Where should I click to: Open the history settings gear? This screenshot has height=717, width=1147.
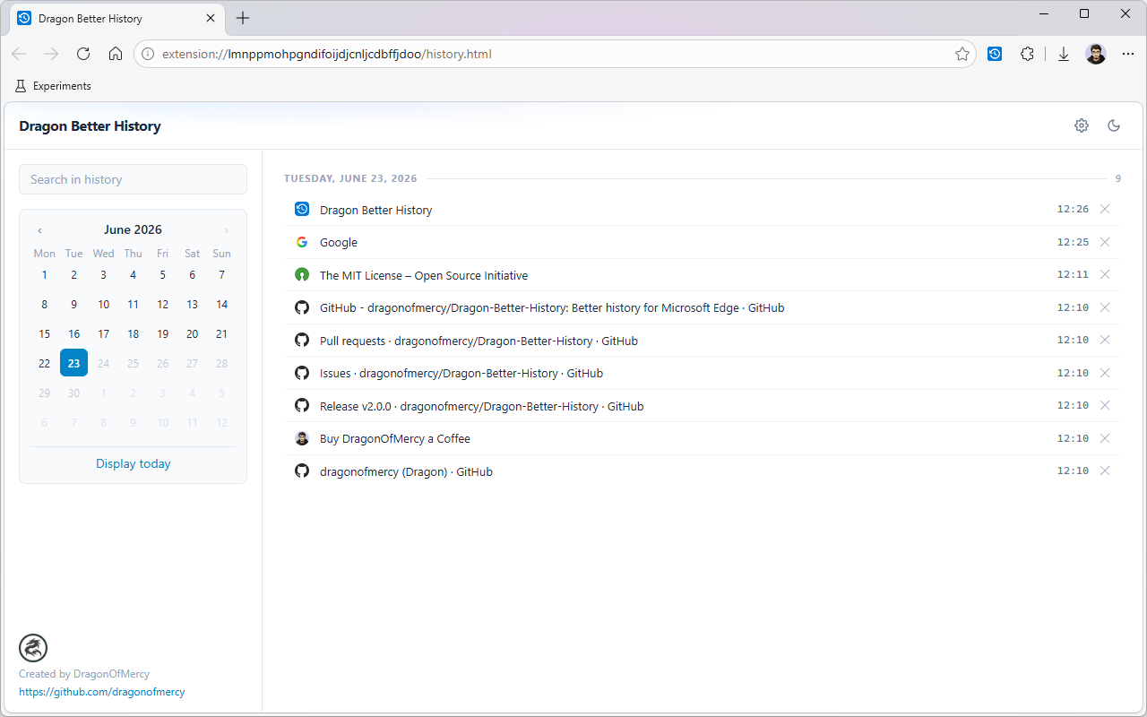1082,125
